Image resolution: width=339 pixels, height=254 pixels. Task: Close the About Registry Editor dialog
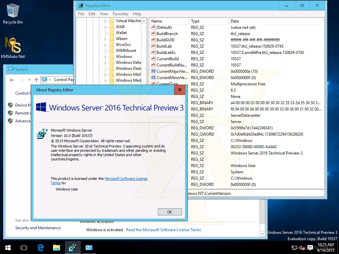tap(180, 90)
